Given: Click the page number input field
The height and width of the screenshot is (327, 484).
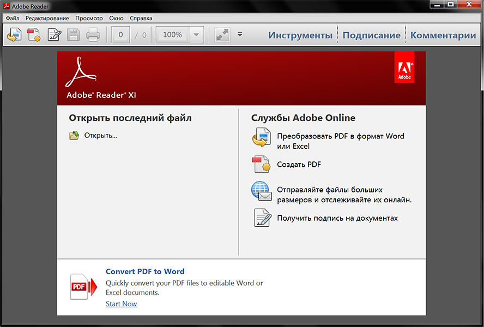Looking at the screenshot, I should (x=120, y=34).
